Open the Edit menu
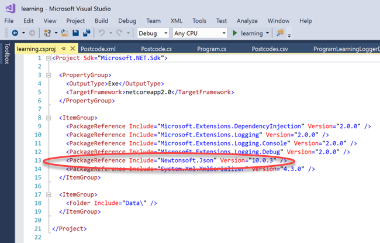This screenshot has width=380, height=243. pyautogui.click(x=29, y=21)
